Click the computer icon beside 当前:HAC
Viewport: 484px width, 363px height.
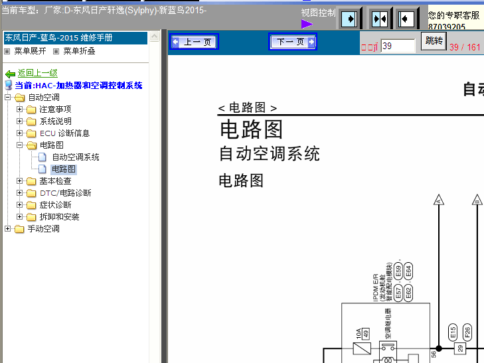[x=9, y=85]
